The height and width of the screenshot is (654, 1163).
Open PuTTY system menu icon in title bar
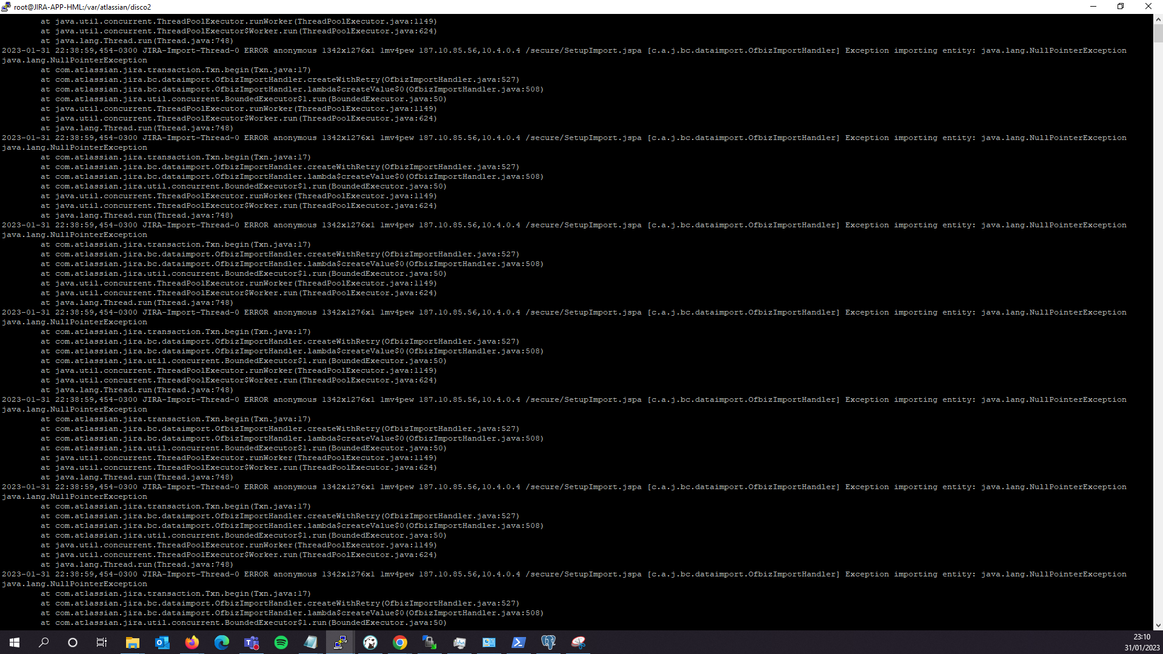[6, 7]
